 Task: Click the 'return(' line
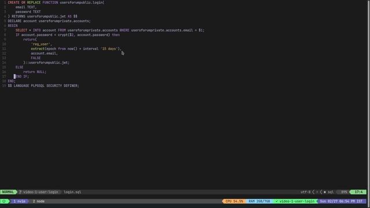(30, 39)
